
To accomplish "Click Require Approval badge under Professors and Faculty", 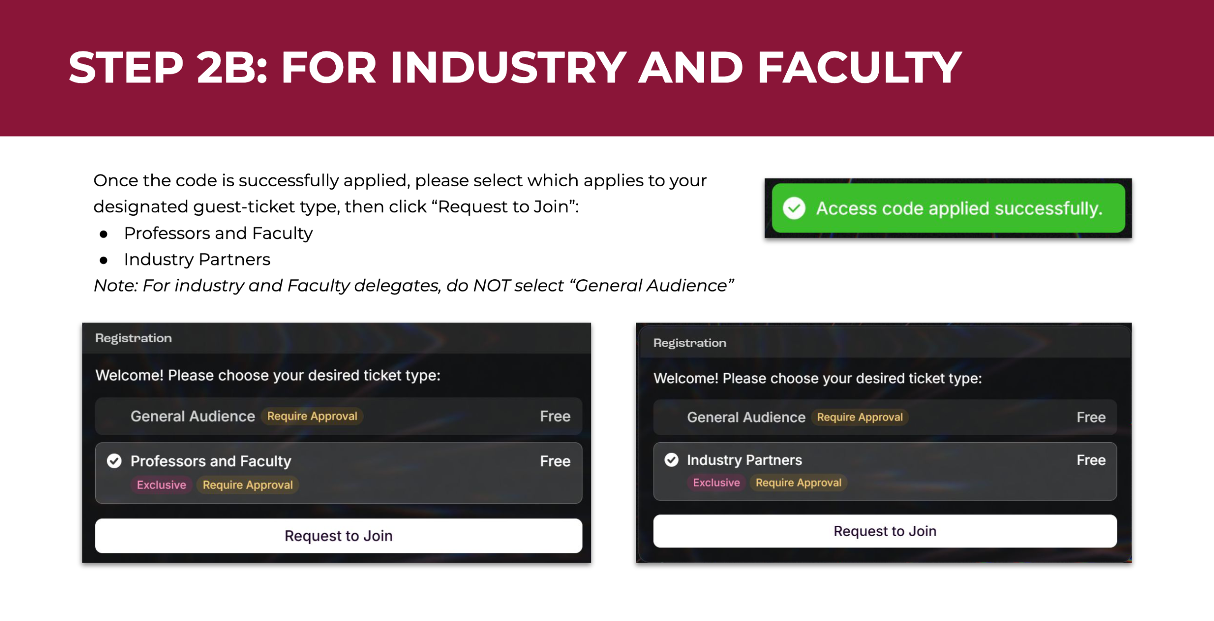I will [x=248, y=485].
